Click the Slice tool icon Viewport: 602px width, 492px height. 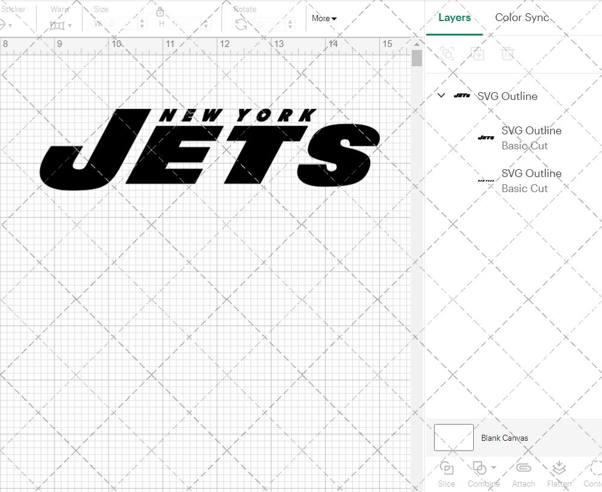(x=447, y=468)
